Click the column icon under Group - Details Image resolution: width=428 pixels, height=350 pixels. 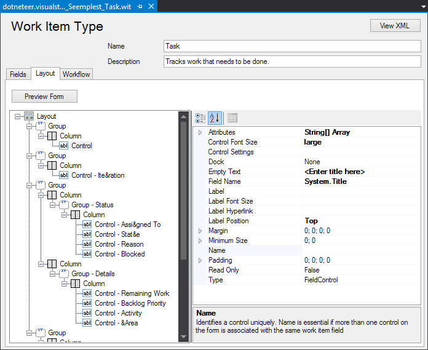pyautogui.click(x=76, y=284)
